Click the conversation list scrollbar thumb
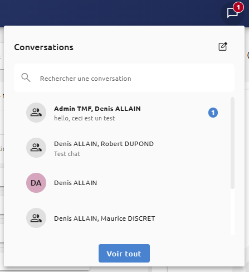Screen dimensions: 249x272 pyautogui.click(x=232, y=143)
